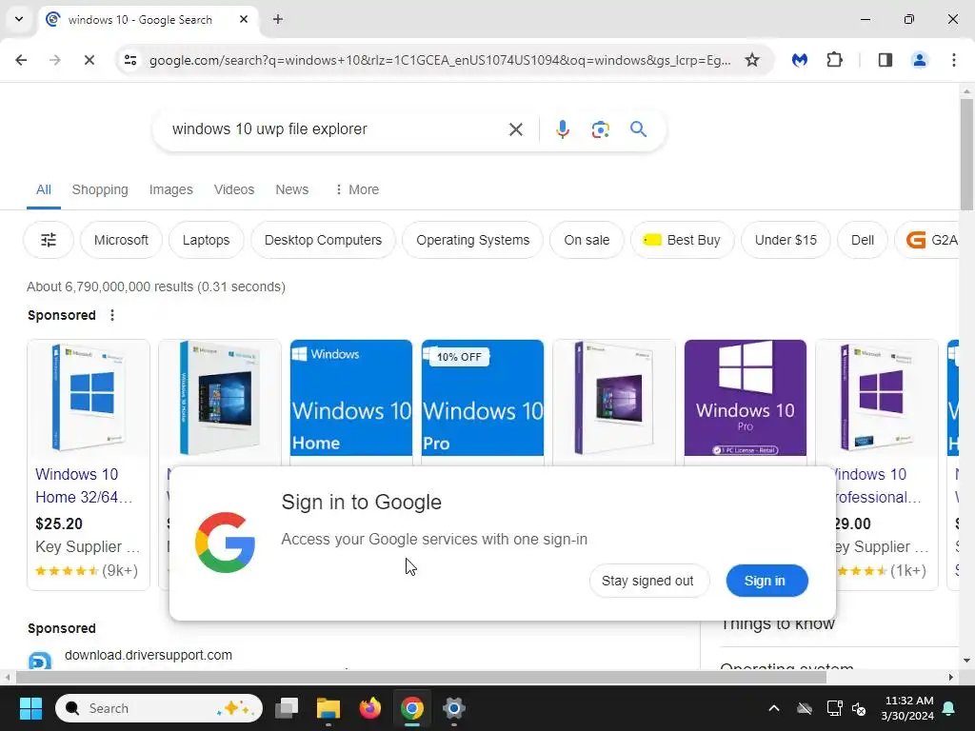
Task: Open the purple Windows 10 Pro image
Action: [746, 398]
